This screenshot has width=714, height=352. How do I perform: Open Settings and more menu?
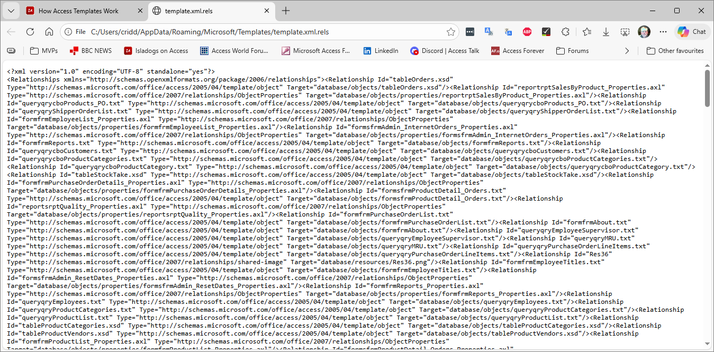pyautogui.click(x=663, y=32)
